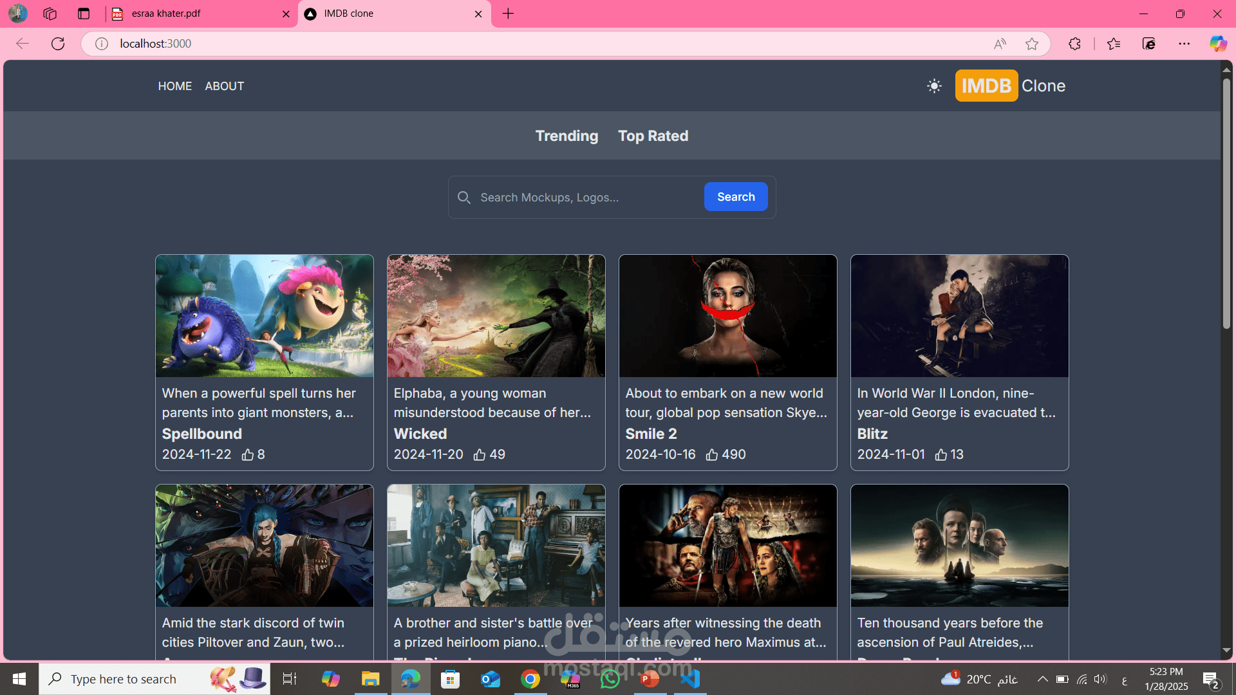
Task: Toggle the light/dark mode sun icon
Action: 934,86
